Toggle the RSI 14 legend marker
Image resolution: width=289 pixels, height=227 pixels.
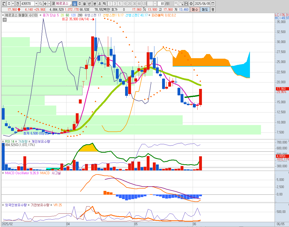coord(3,141)
